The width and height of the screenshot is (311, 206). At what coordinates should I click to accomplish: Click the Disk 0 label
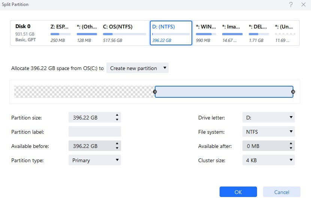tap(23, 26)
